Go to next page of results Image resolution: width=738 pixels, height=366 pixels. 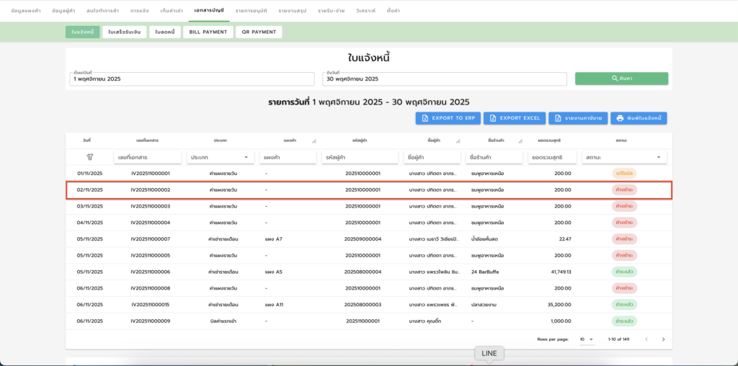click(663, 339)
